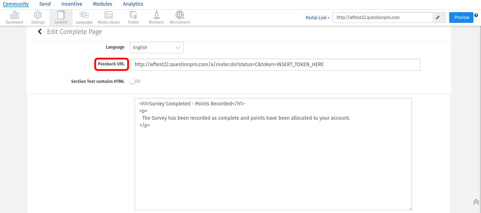The image size is (481, 213).
Task: Select the Content page icon
Action: tap(61, 15)
